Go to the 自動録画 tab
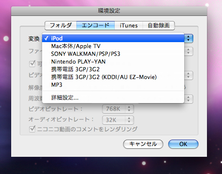Image resolution: width=222 pixels, height=174 pixels. tap(158, 25)
